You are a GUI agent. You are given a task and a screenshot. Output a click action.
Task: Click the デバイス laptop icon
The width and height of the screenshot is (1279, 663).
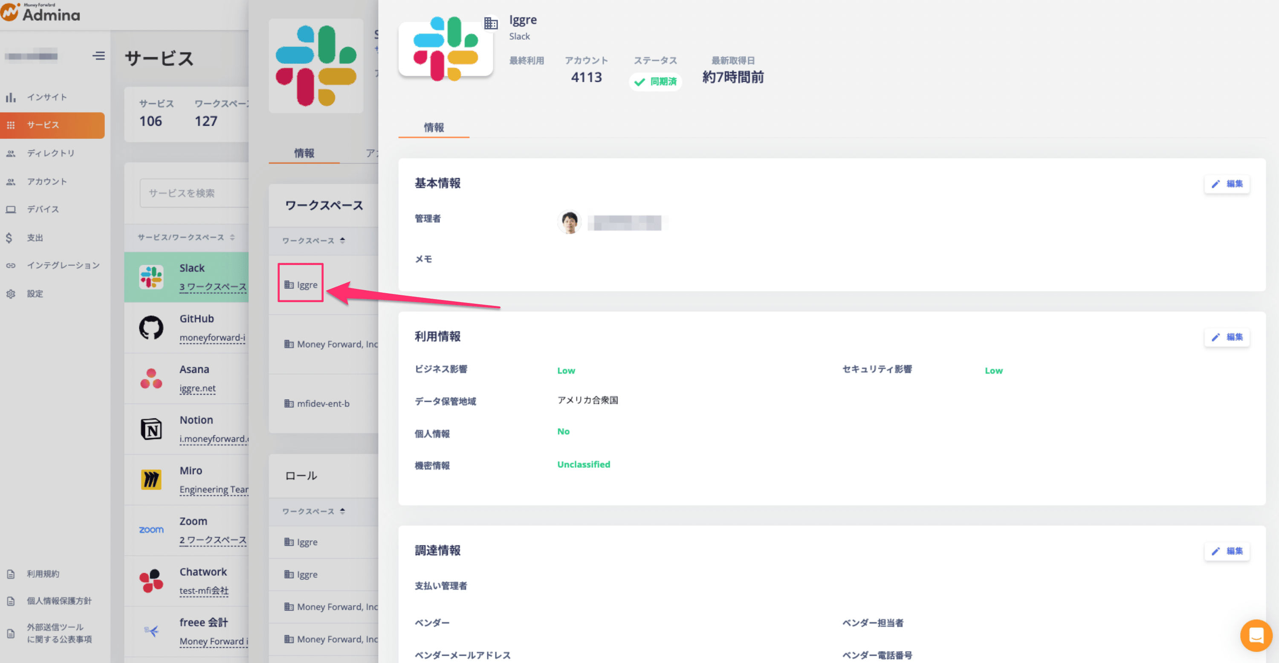[x=11, y=209]
